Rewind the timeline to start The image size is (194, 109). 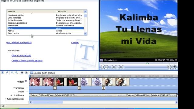pos(22,73)
